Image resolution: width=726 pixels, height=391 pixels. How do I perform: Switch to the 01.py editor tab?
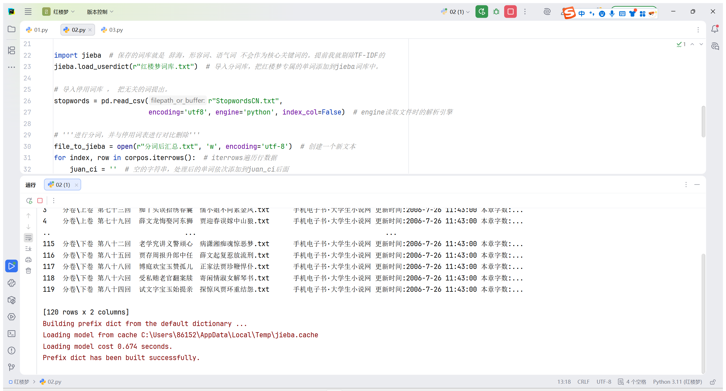coord(37,30)
